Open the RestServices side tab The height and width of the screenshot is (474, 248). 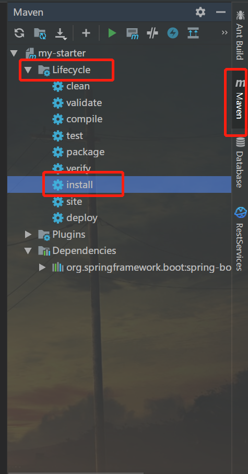coord(240,239)
